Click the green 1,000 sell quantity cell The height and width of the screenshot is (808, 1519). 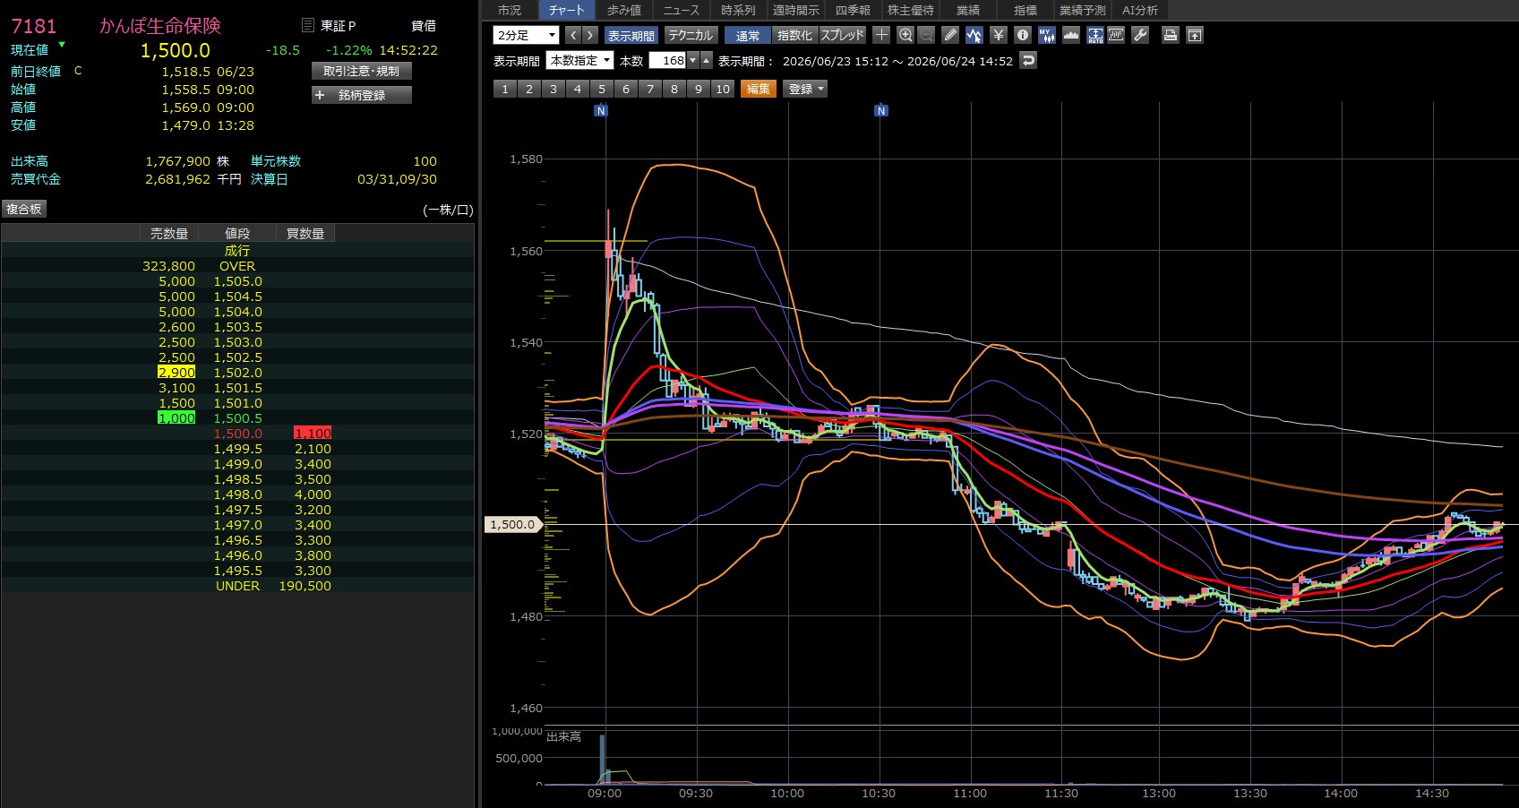176,418
